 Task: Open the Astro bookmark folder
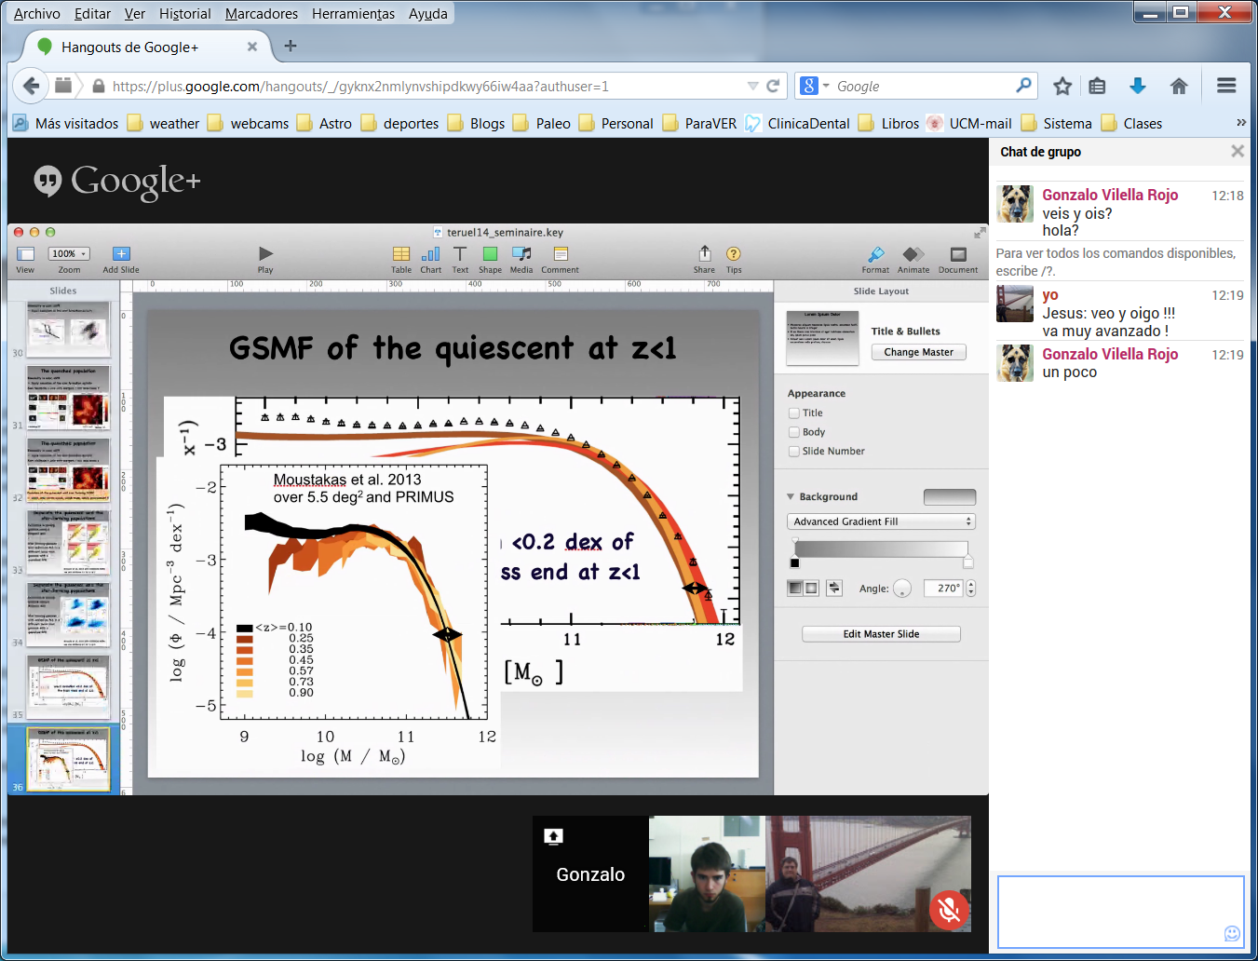[324, 123]
